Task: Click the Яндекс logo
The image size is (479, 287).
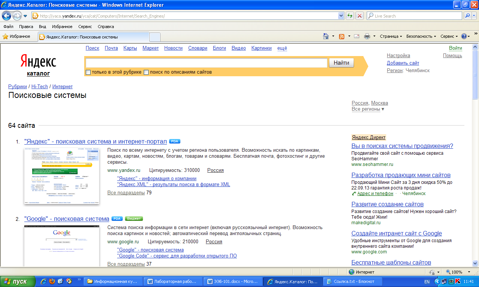Action: [x=38, y=61]
